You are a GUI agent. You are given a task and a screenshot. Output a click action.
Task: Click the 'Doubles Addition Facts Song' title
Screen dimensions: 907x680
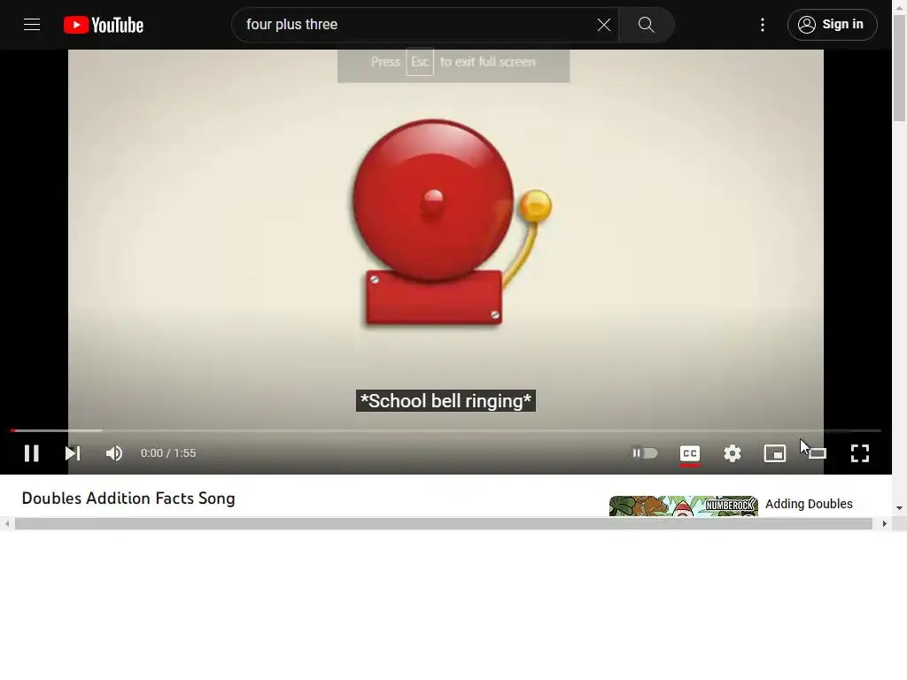[128, 498]
